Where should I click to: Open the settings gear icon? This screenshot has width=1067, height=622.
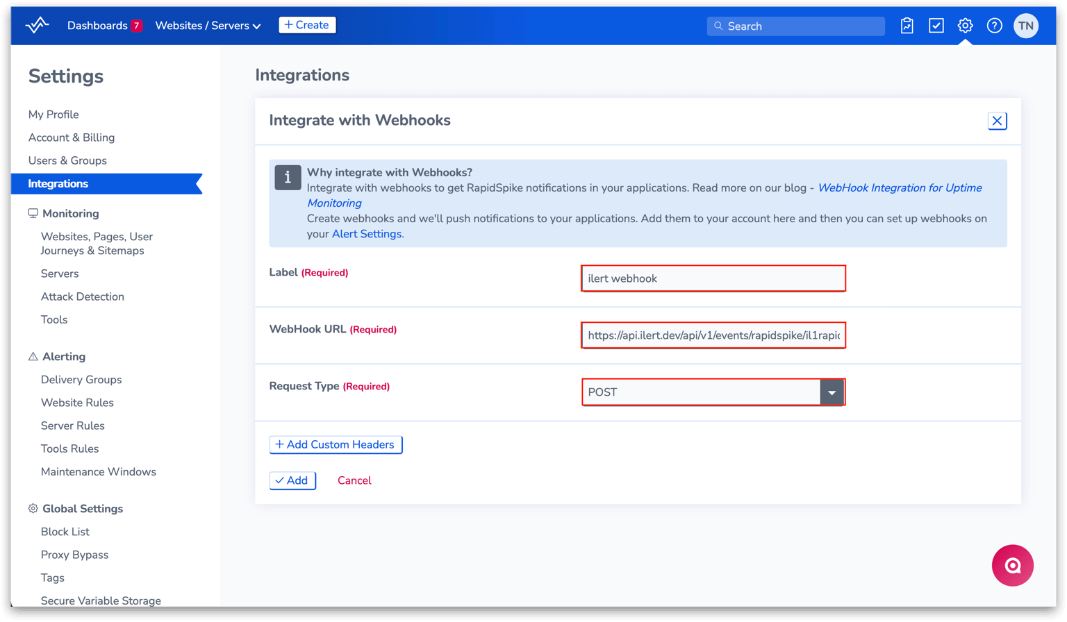(x=965, y=26)
